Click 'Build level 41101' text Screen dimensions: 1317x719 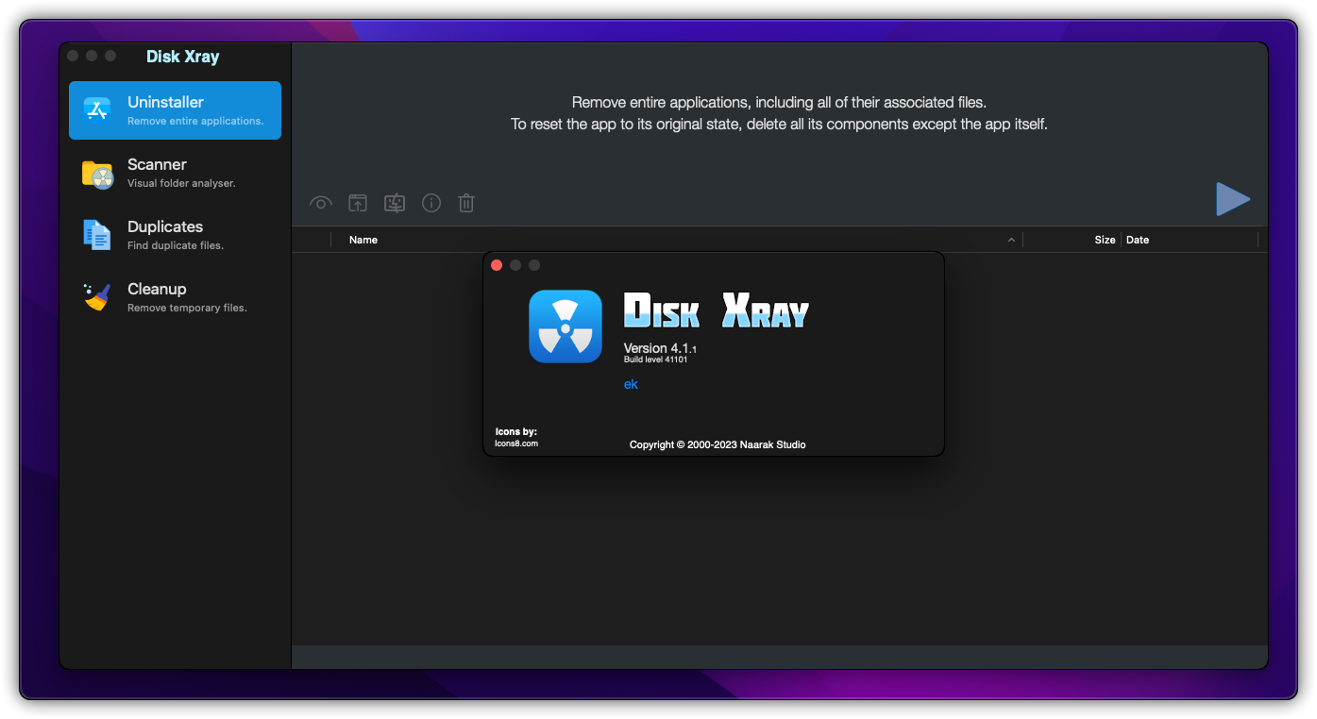pos(655,359)
